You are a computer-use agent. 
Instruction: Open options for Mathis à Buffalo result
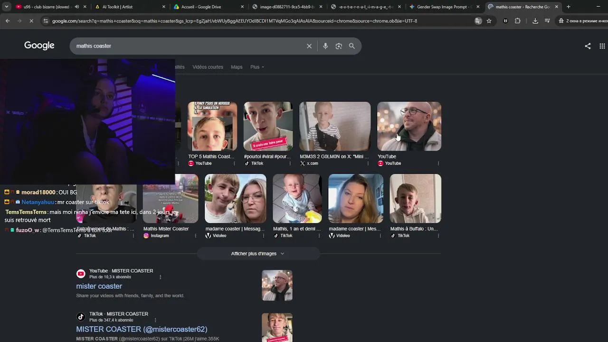click(x=439, y=236)
